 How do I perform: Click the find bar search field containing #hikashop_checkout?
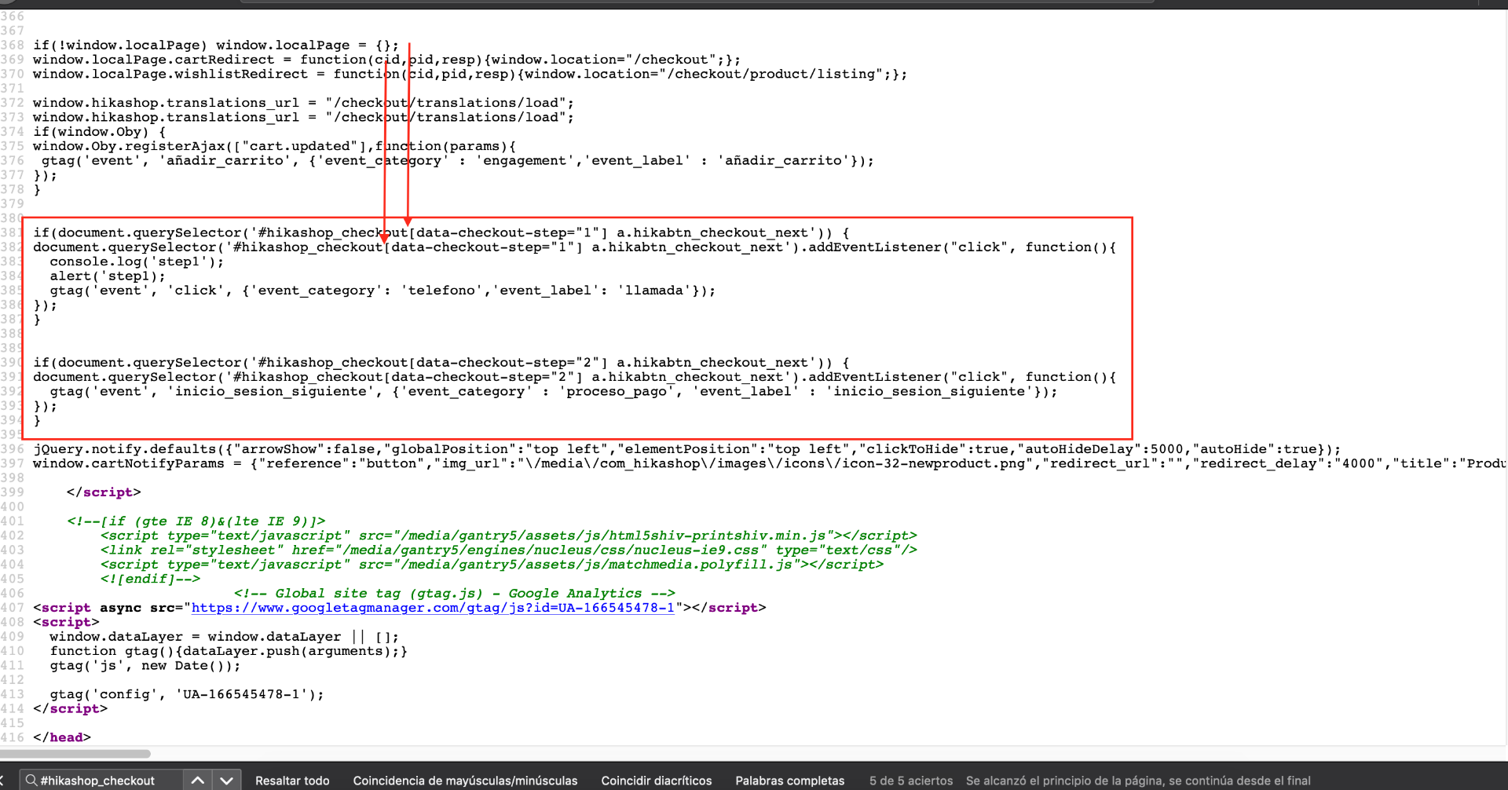pos(101,781)
